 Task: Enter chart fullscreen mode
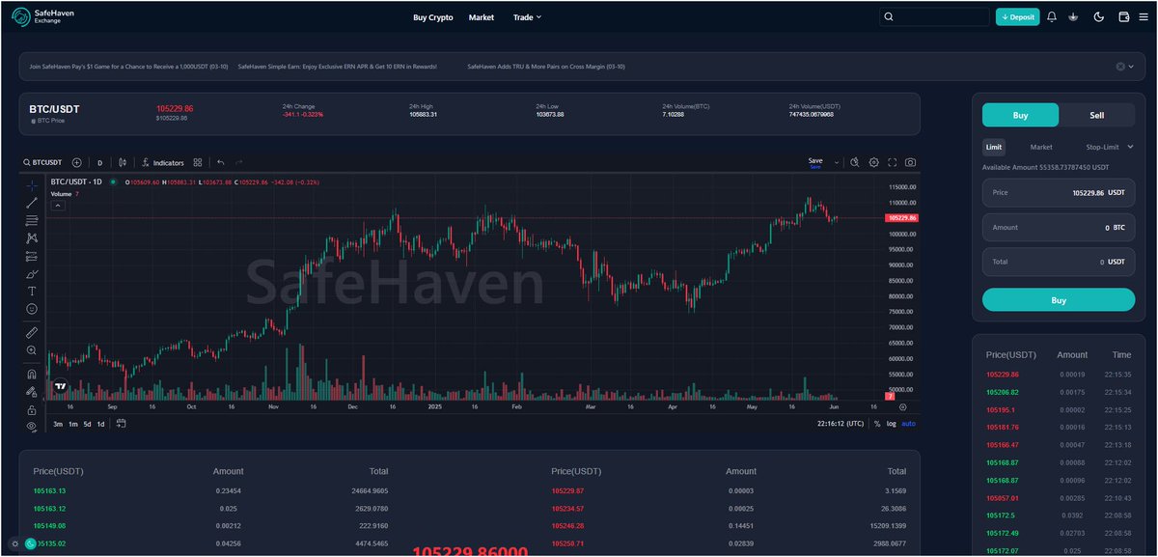tap(892, 162)
